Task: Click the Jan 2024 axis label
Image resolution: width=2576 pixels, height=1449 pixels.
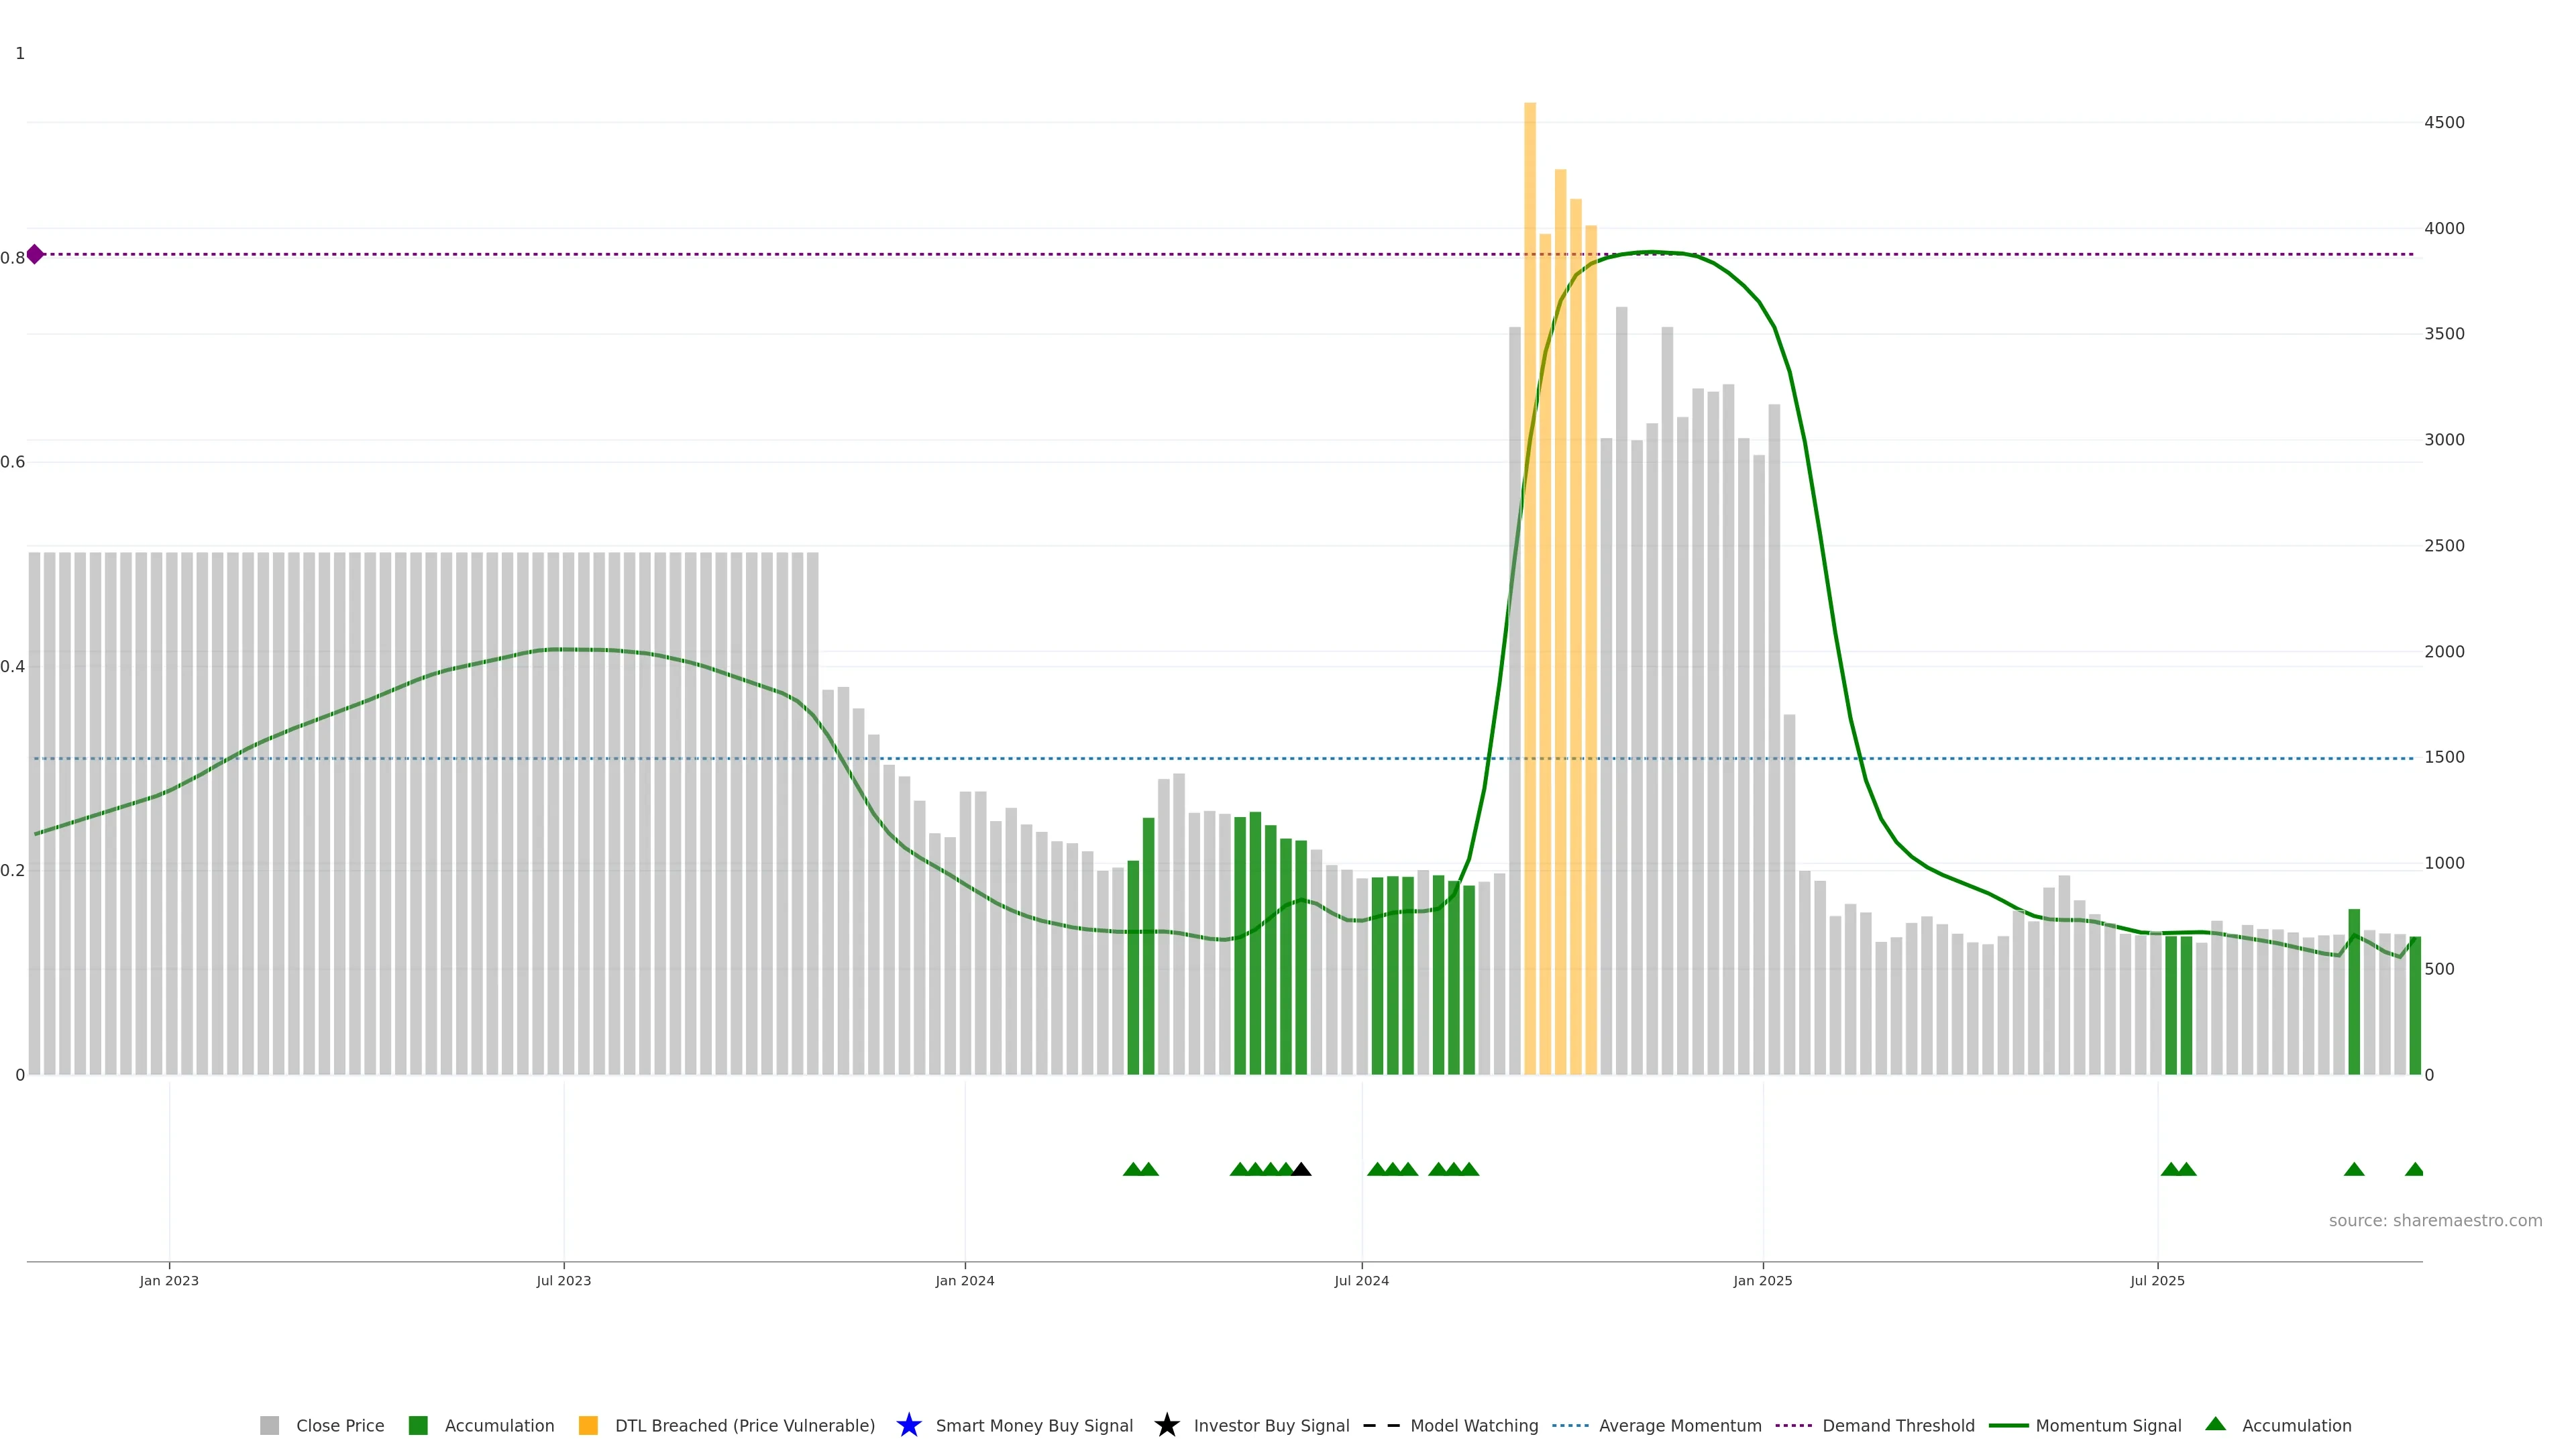Action: (x=964, y=1280)
